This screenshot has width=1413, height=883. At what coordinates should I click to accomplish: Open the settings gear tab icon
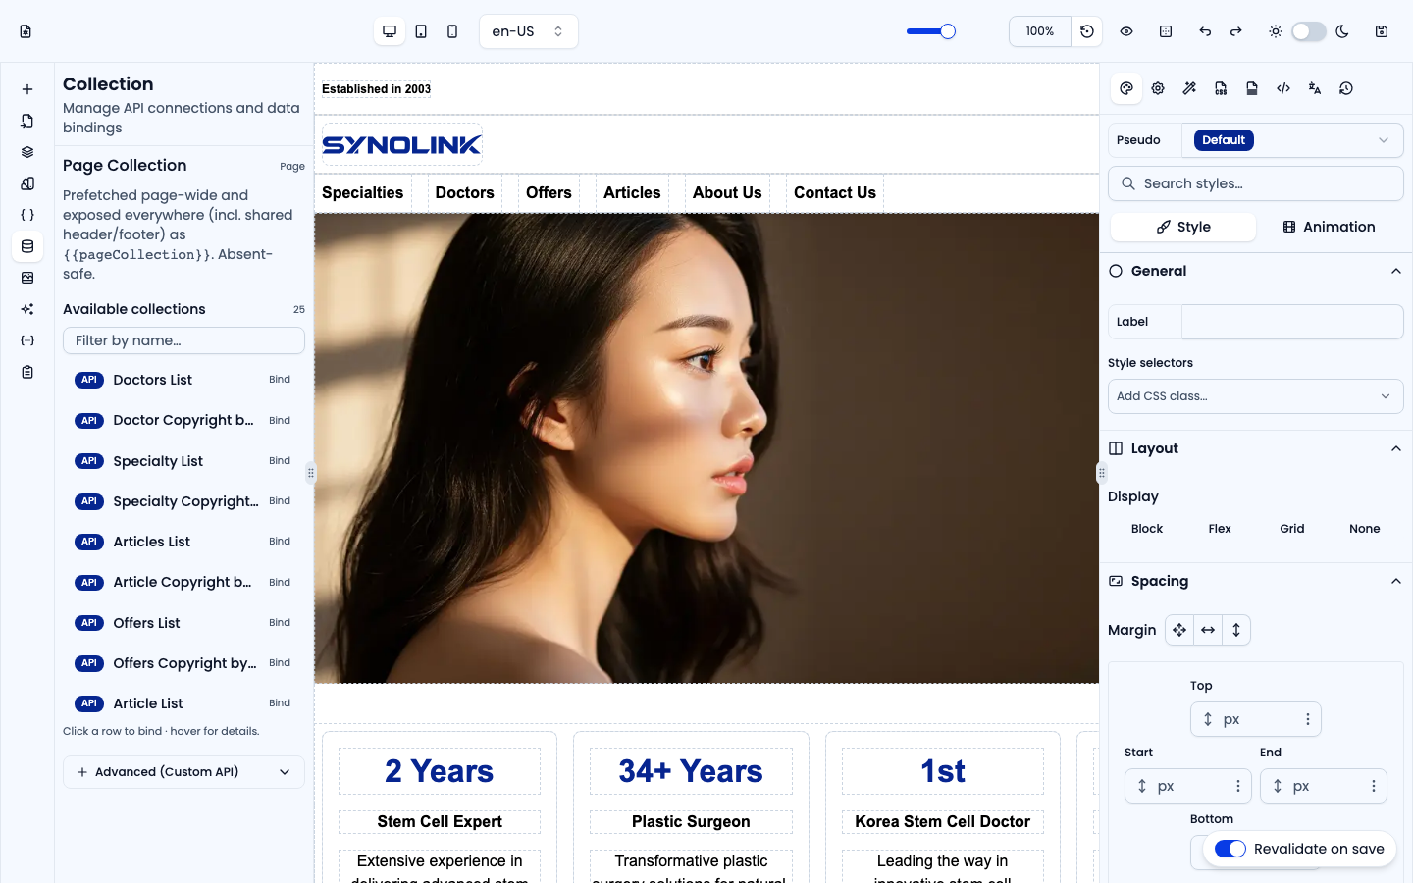tap(1158, 88)
